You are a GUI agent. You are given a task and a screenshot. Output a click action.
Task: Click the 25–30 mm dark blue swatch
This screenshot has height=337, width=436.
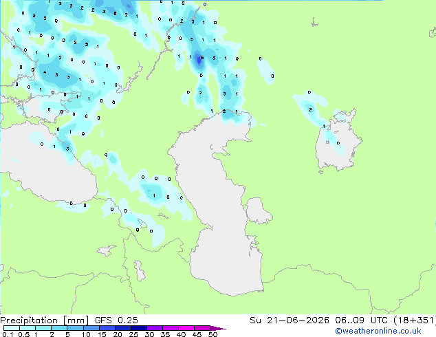coord(138,328)
